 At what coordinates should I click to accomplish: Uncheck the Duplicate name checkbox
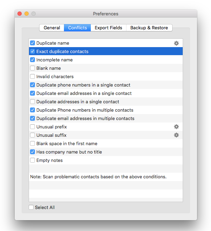(x=32, y=43)
